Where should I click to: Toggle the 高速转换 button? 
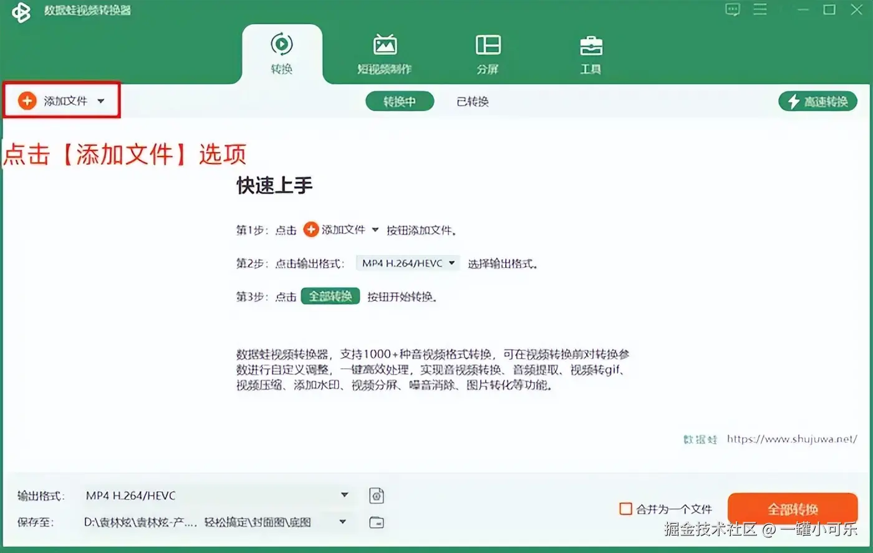pos(818,101)
